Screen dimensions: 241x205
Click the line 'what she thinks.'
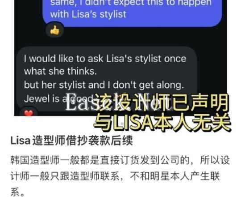pos(60,71)
